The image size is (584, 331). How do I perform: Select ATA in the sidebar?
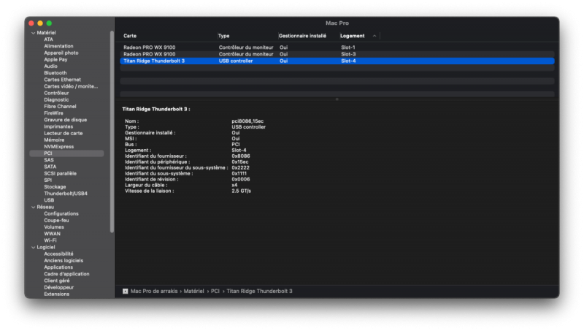pos(48,39)
